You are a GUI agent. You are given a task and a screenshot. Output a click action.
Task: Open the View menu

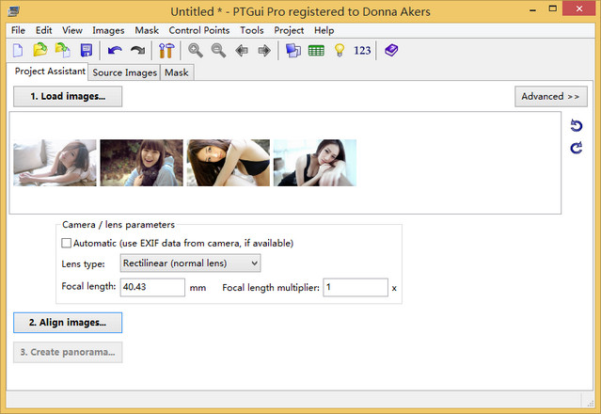72,30
